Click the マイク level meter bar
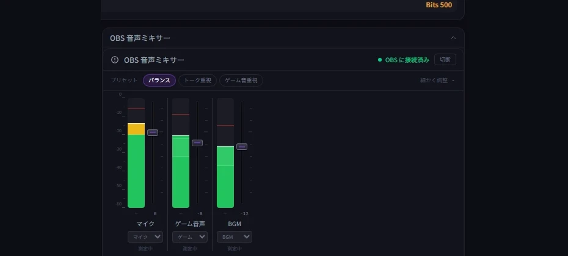This screenshot has width=568, height=256. click(136, 153)
